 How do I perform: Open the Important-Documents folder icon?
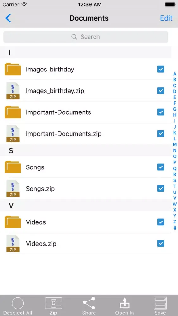coord(13,112)
